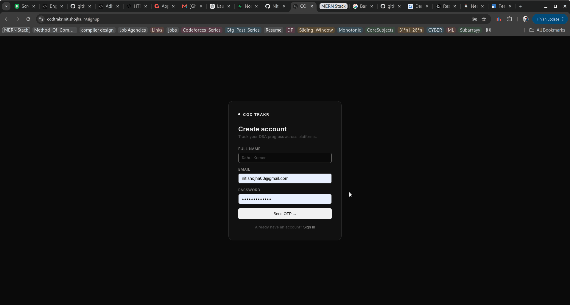
Task: Click the COD TRAKR logo text
Action: [x=256, y=115]
